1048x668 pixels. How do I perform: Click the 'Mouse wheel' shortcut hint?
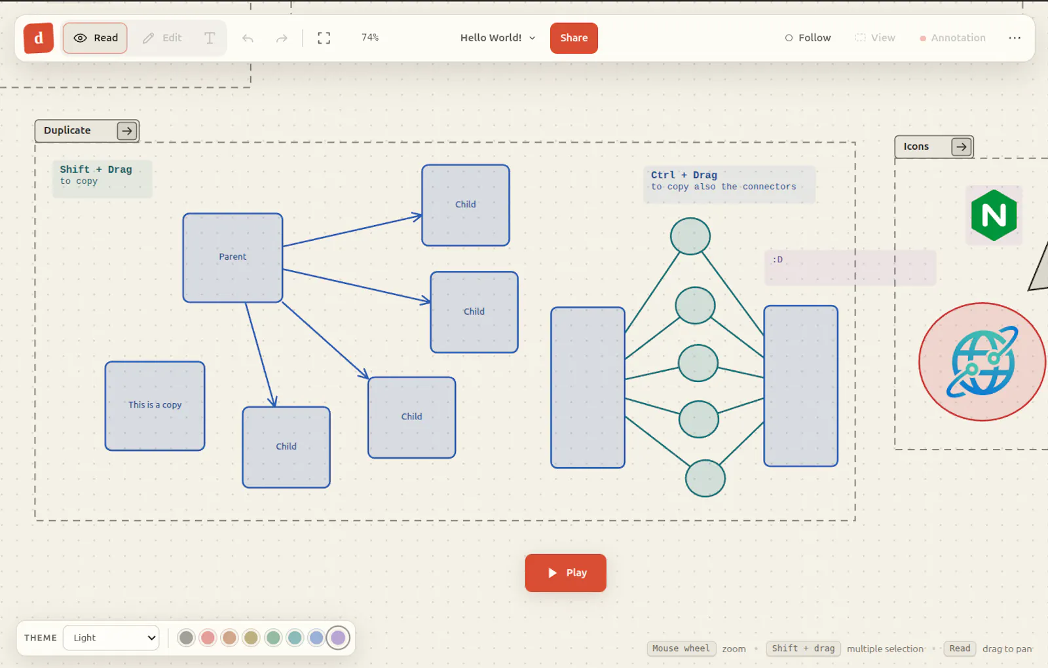(x=681, y=648)
